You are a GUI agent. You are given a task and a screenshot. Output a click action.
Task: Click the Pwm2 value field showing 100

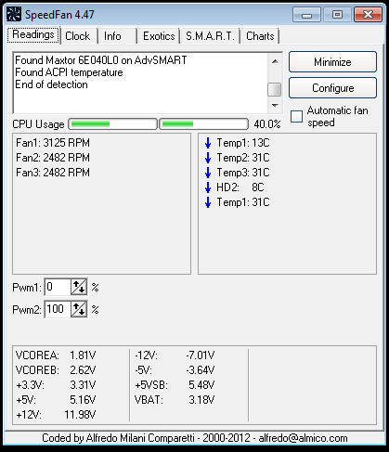pos(58,309)
